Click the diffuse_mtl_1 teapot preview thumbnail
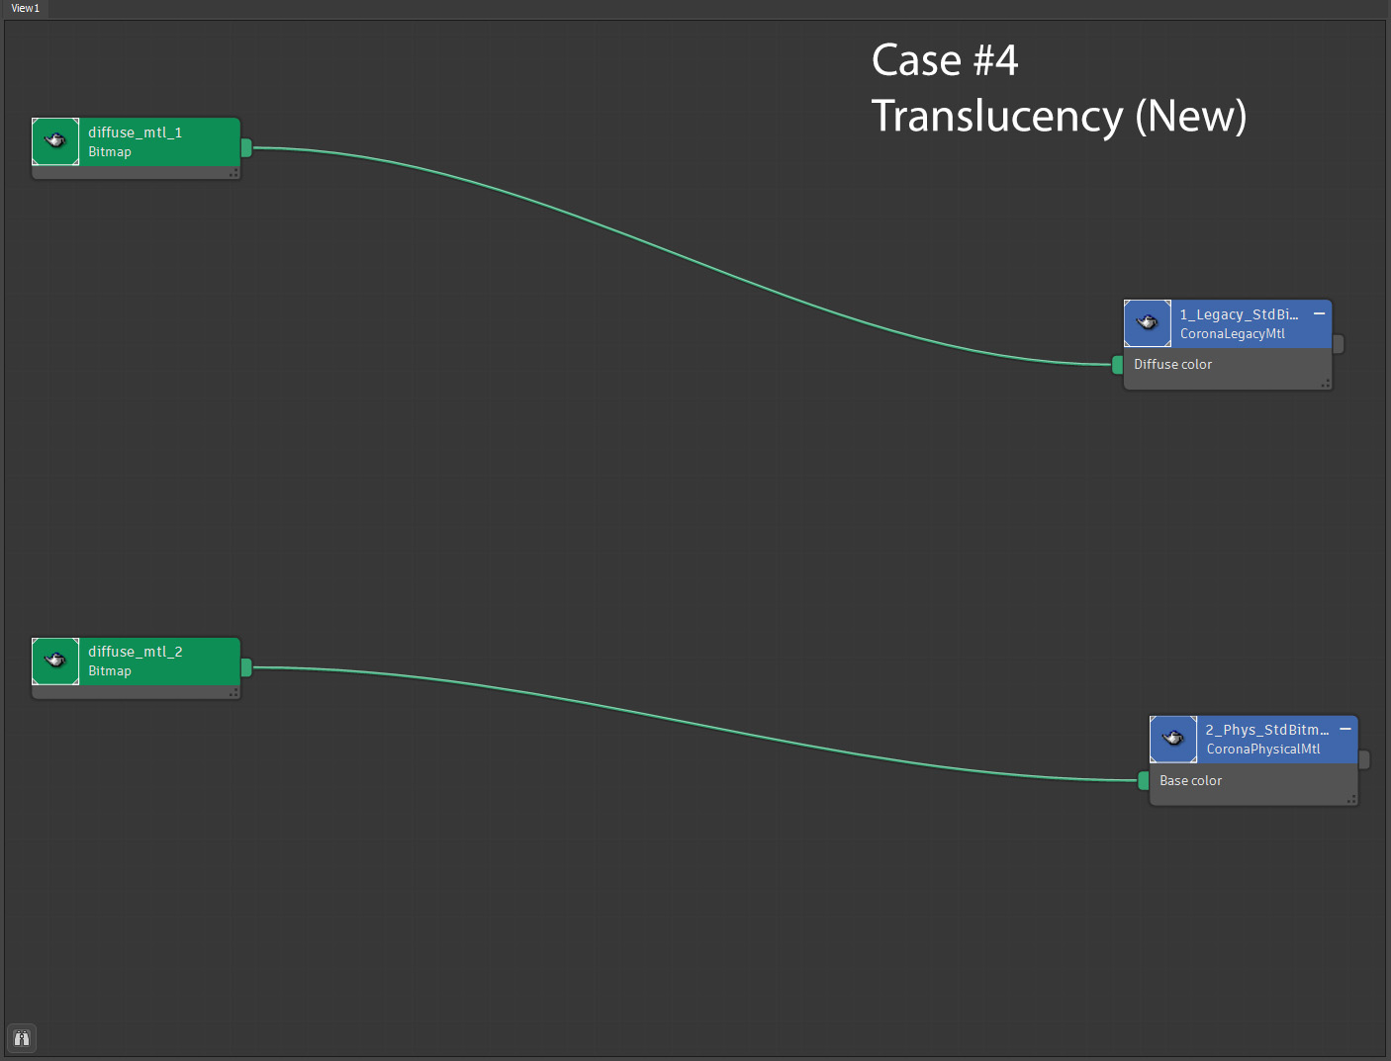The width and height of the screenshot is (1391, 1061). click(55, 141)
